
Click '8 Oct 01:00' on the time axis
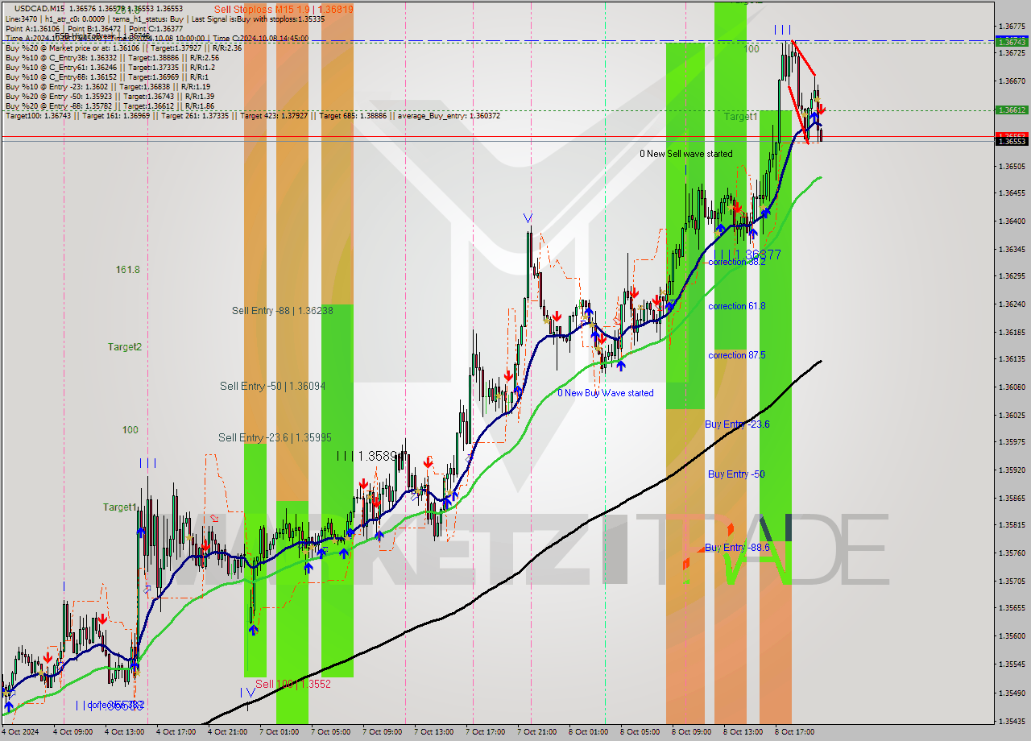tap(589, 732)
